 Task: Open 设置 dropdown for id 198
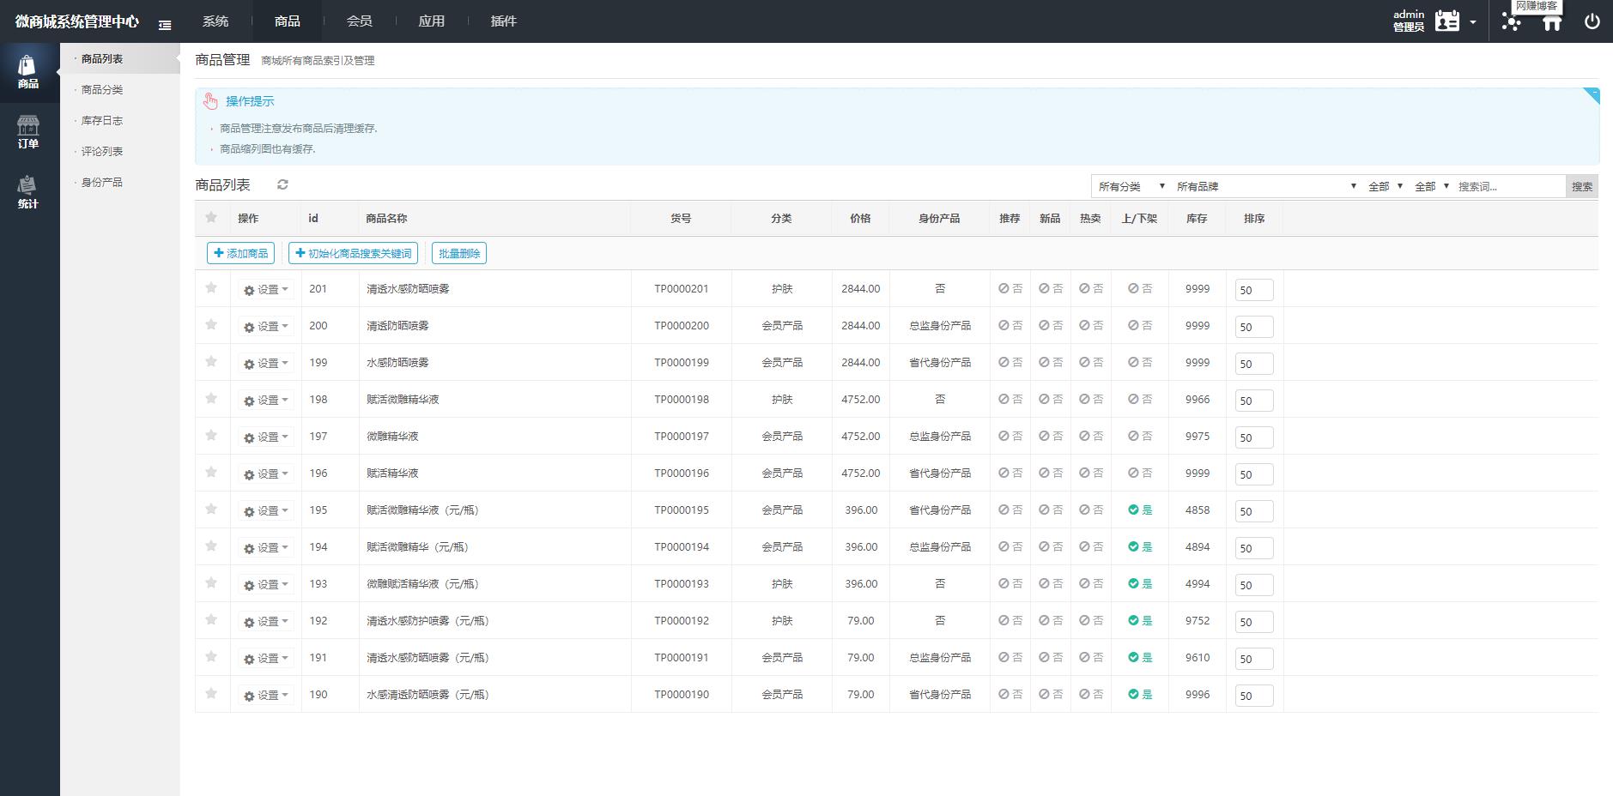click(266, 400)
